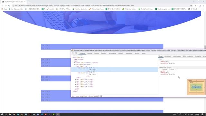This screenshot has height=116, width=206.
Task: Click the browser address bar URL
Action: 77,6
